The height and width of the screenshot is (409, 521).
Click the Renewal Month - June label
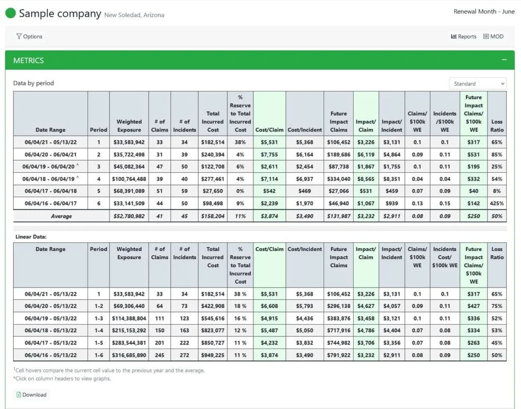point(484,11)
